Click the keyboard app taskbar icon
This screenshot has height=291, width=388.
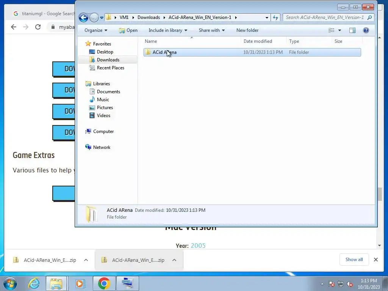click(127, 283)
